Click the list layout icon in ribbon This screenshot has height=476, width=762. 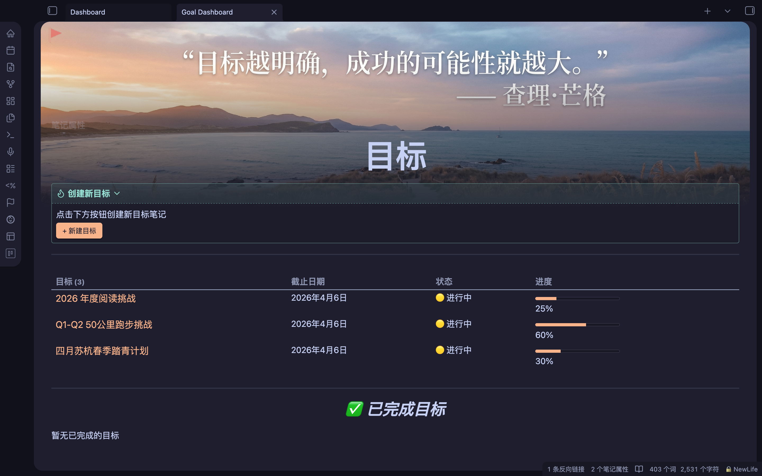[x=10, y=169]
